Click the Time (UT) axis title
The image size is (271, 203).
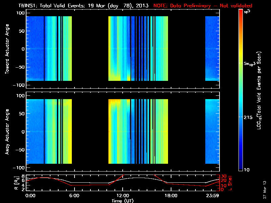(122, 201)
